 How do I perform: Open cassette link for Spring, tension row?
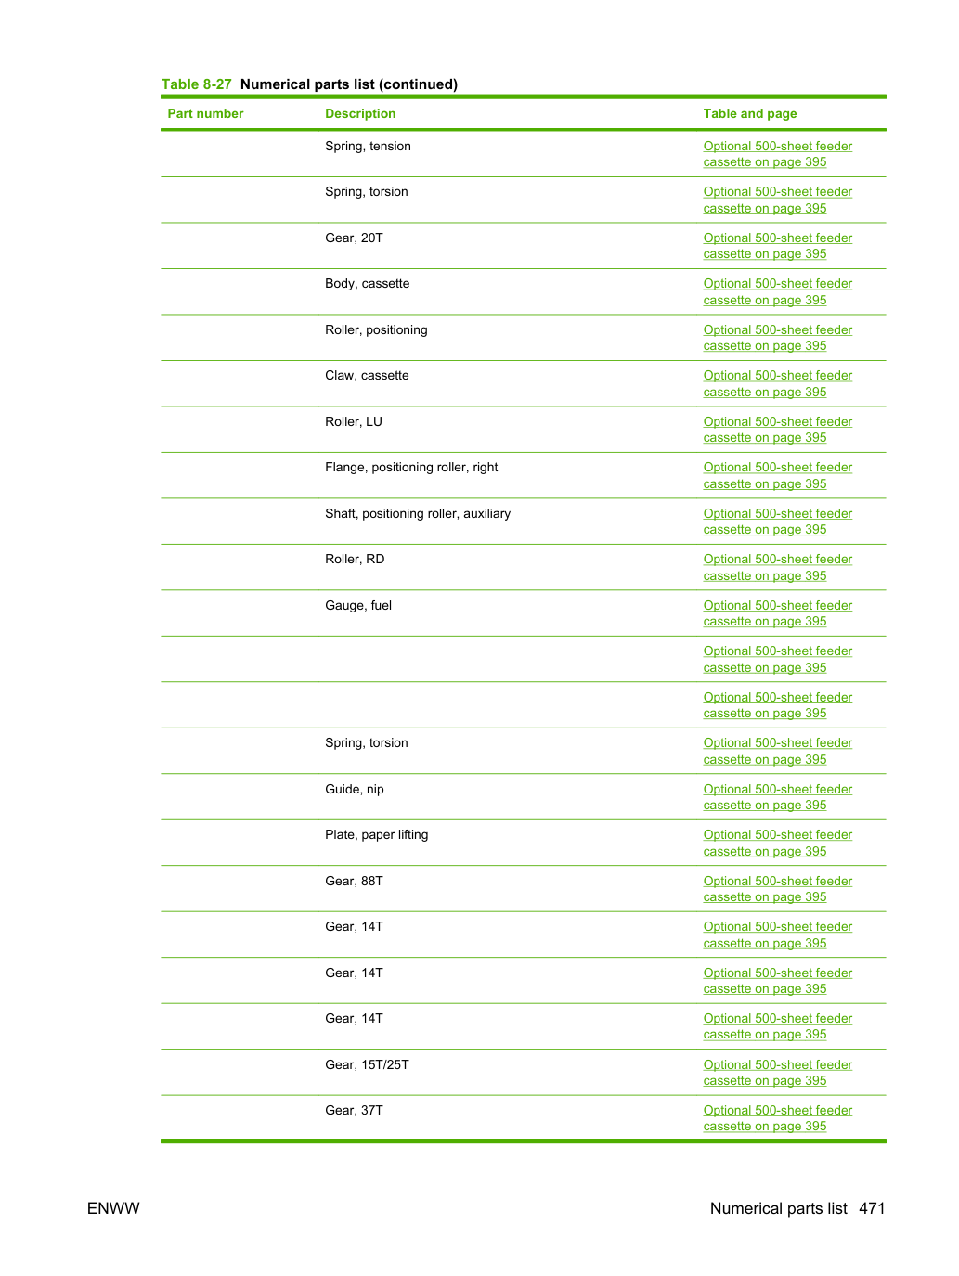tap(777, 154)
